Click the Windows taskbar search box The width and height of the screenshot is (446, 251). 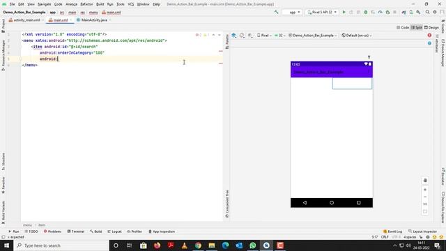click(61, 245)
